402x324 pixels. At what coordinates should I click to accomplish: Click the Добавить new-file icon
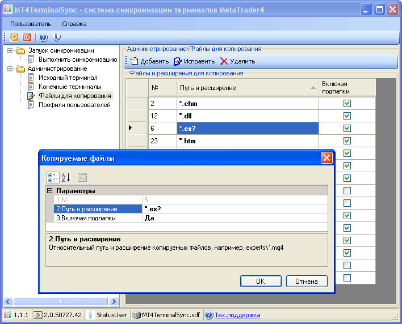(134, 61)
